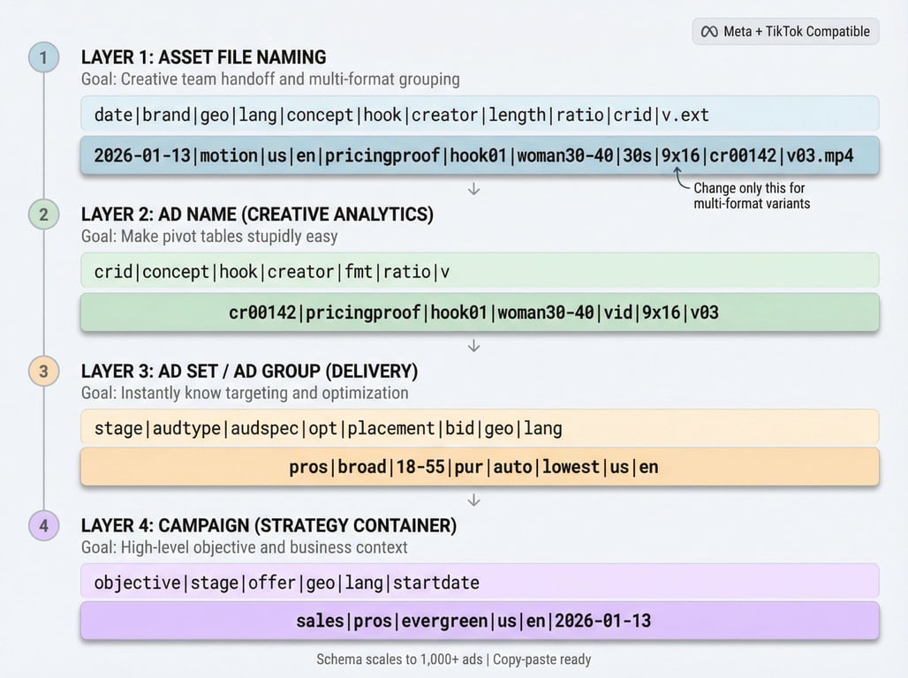Image resolution: width=908 pixels, height=678 pixels.
Task: Click the 'Change only this' annotation note
Action: point(751,195)
